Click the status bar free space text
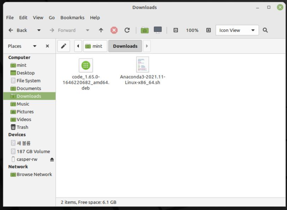The image size is (287, 210). pos(97,202)
